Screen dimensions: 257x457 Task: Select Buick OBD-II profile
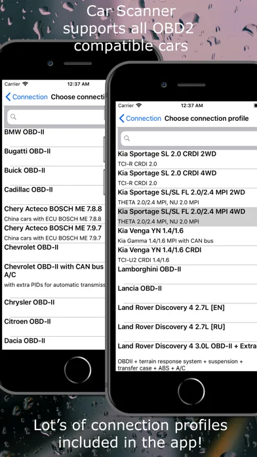click(54, 175)
